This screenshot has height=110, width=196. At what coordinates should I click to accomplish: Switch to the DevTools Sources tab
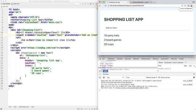pyautogui.click(x=128, y=59)
